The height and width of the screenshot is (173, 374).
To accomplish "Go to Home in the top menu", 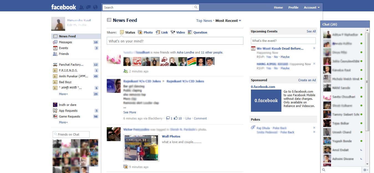I will tap(278, 7).
